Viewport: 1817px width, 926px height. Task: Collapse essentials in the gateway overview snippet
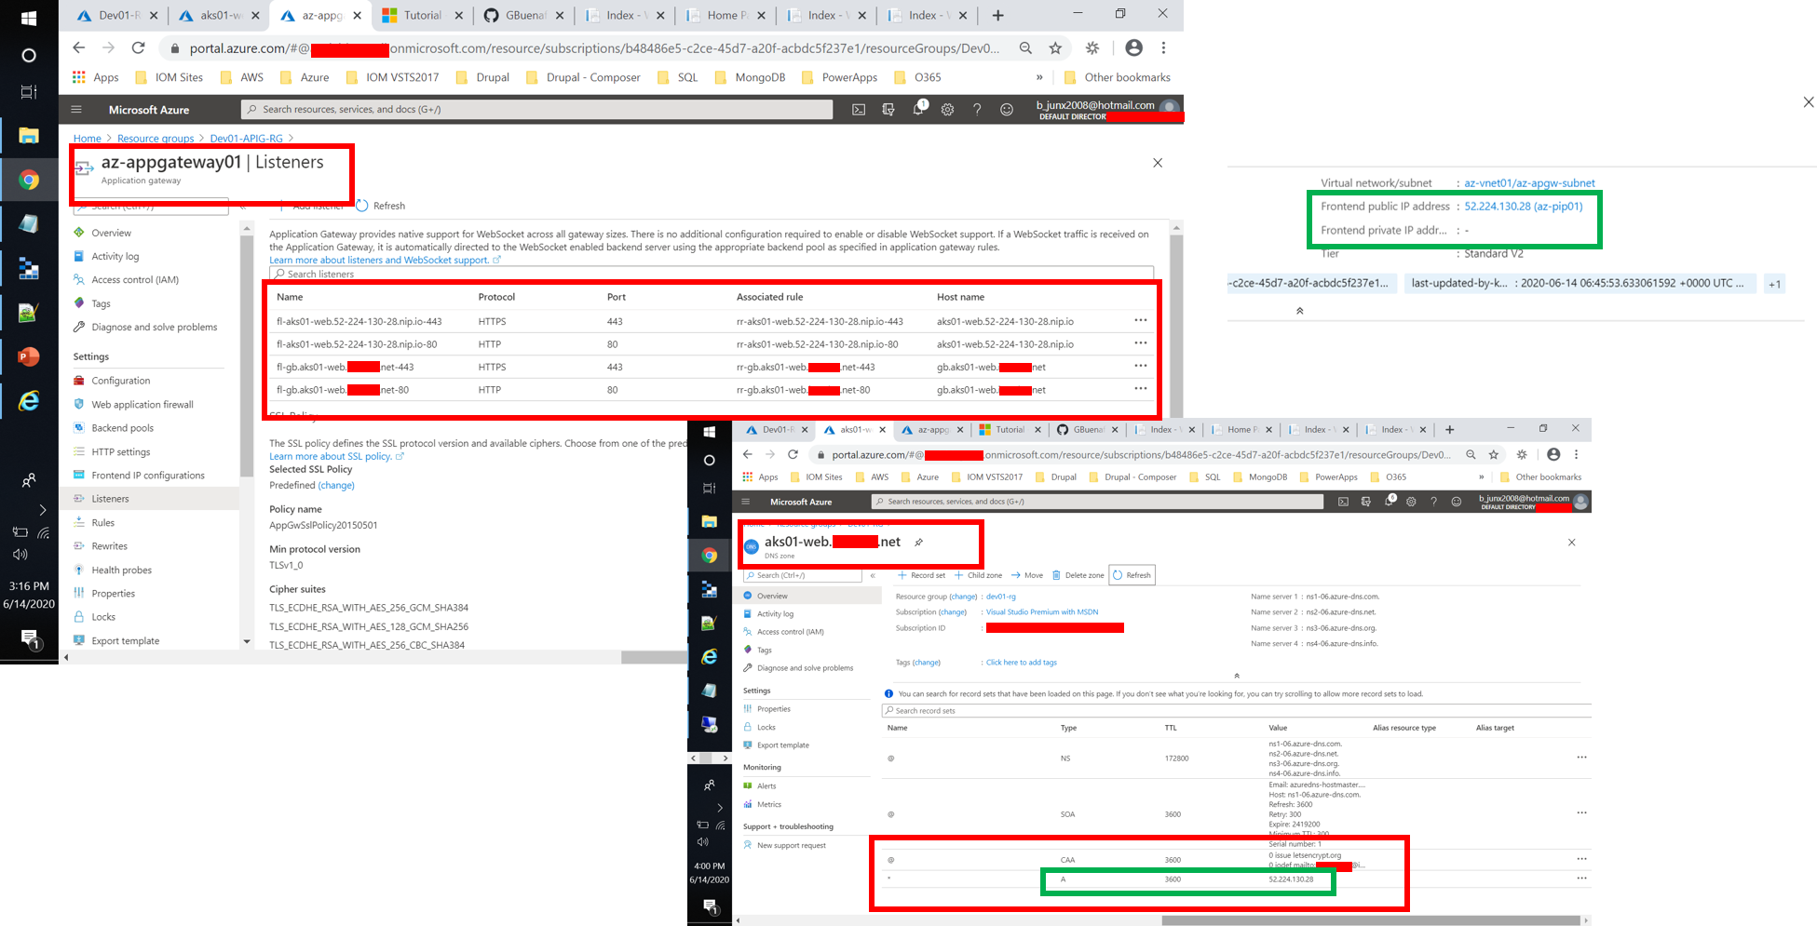click(1299, 311)
